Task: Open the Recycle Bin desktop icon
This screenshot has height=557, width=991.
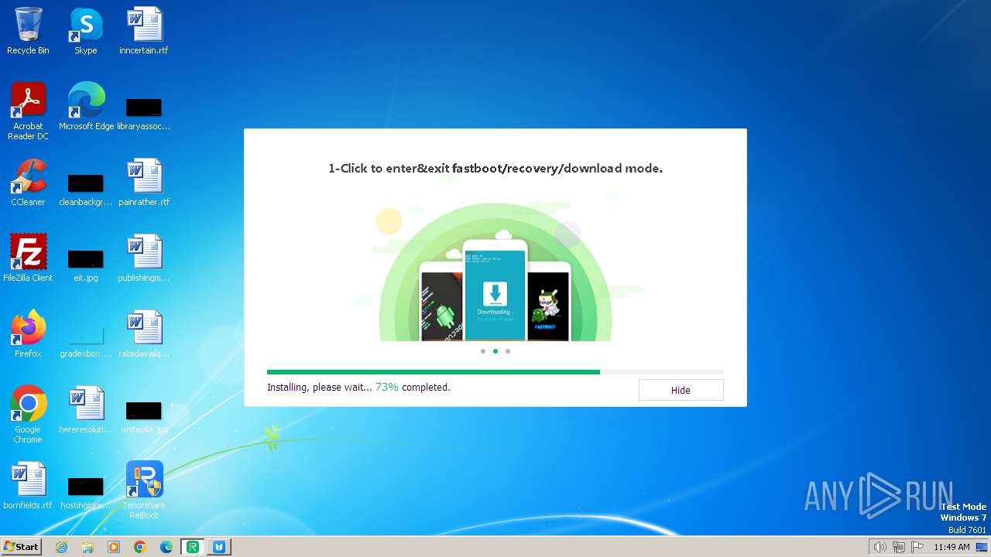Action: (x=28, y=31)
